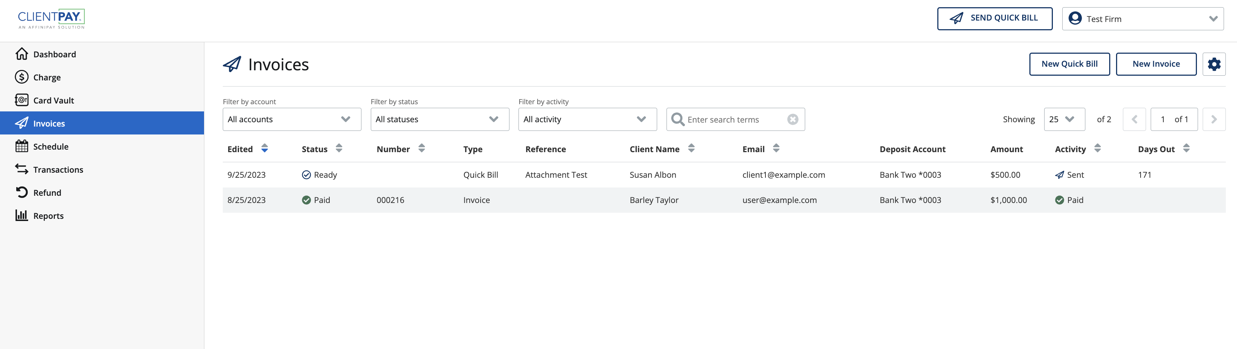Click the search terms input field
Screen dimensions: 1237x349
735,119
